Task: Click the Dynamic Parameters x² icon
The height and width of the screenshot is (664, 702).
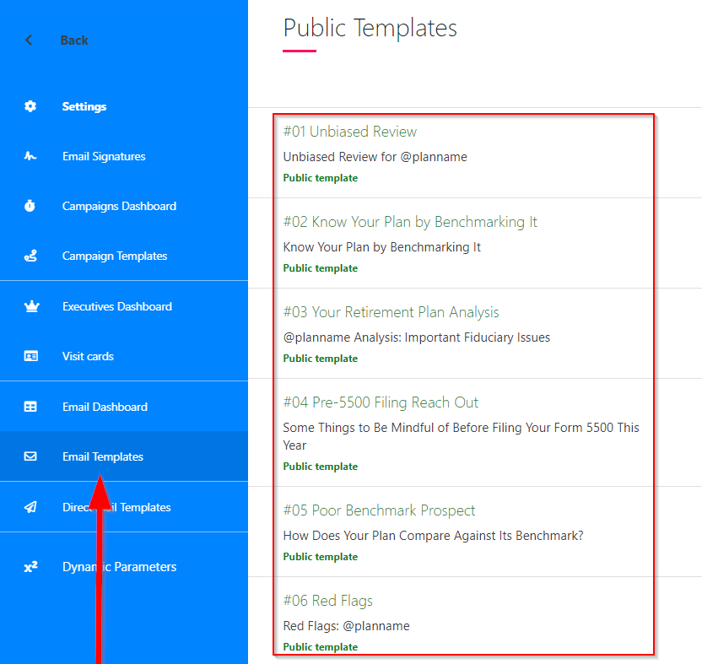Action: coord(30,567)
